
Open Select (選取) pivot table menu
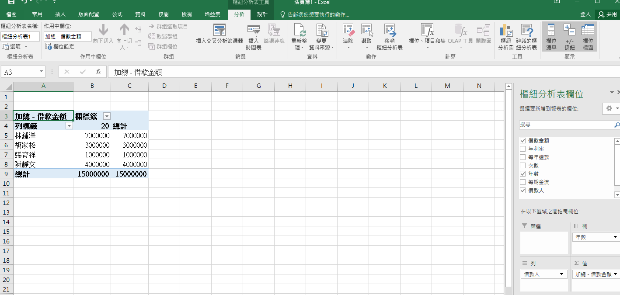[x=366, y=36]
